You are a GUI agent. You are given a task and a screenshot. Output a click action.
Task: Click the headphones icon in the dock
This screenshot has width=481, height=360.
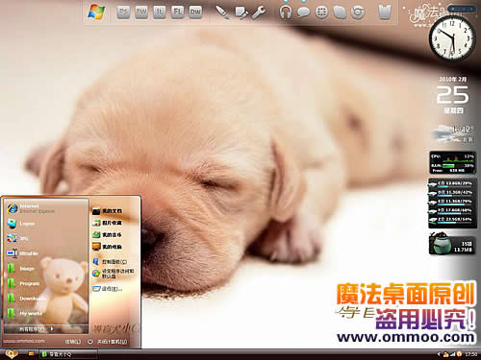(x=286, y=12)
